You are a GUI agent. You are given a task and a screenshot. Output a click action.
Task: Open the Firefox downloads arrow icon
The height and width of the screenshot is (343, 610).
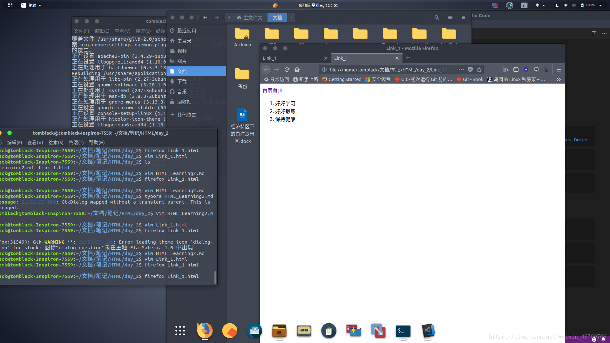point(546,70)
